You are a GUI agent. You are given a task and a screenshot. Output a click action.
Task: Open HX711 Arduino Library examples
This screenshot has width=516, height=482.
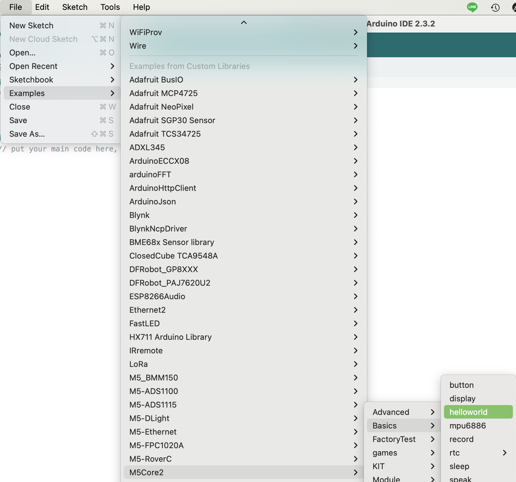tap(244, 337)
